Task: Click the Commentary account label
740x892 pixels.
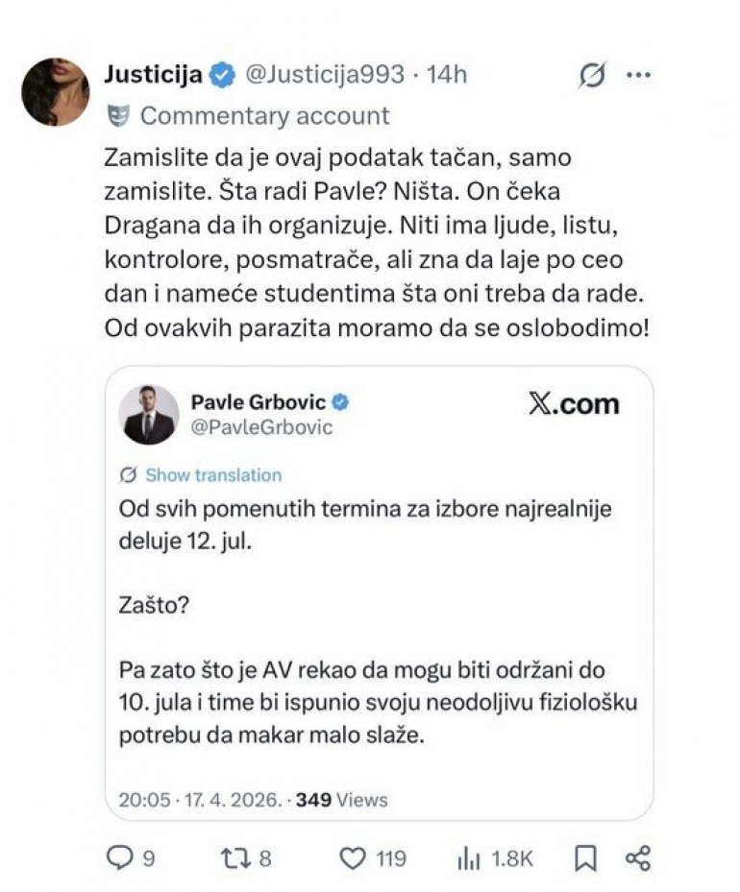Action: pyautogui.click(x=264, y=116)
